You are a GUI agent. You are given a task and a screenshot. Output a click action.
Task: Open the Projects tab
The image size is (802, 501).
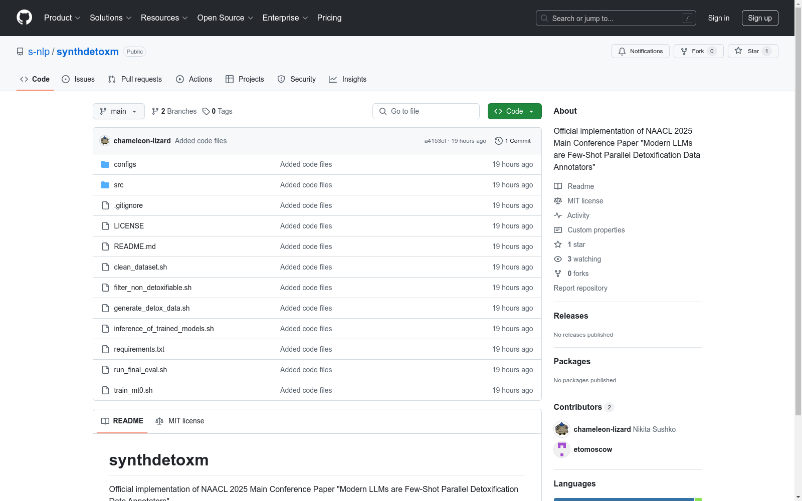[x=245, y=79]
